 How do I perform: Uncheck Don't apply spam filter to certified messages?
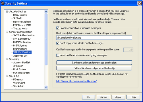coord(58,43)
